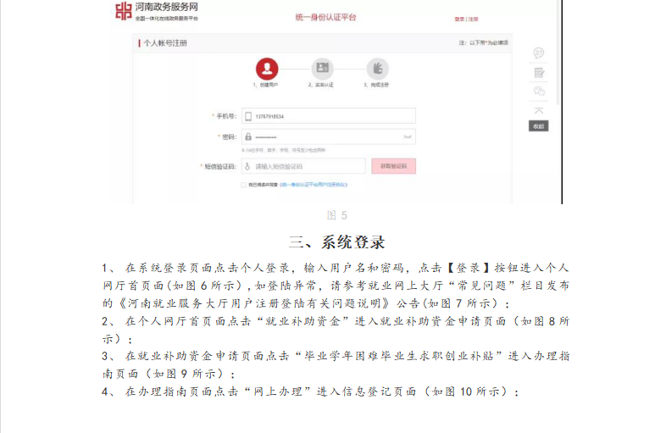The width and height of the screenshot is (666, 433).
Task: Open the chat help icon in right sidebar
Action: [539, 53]
